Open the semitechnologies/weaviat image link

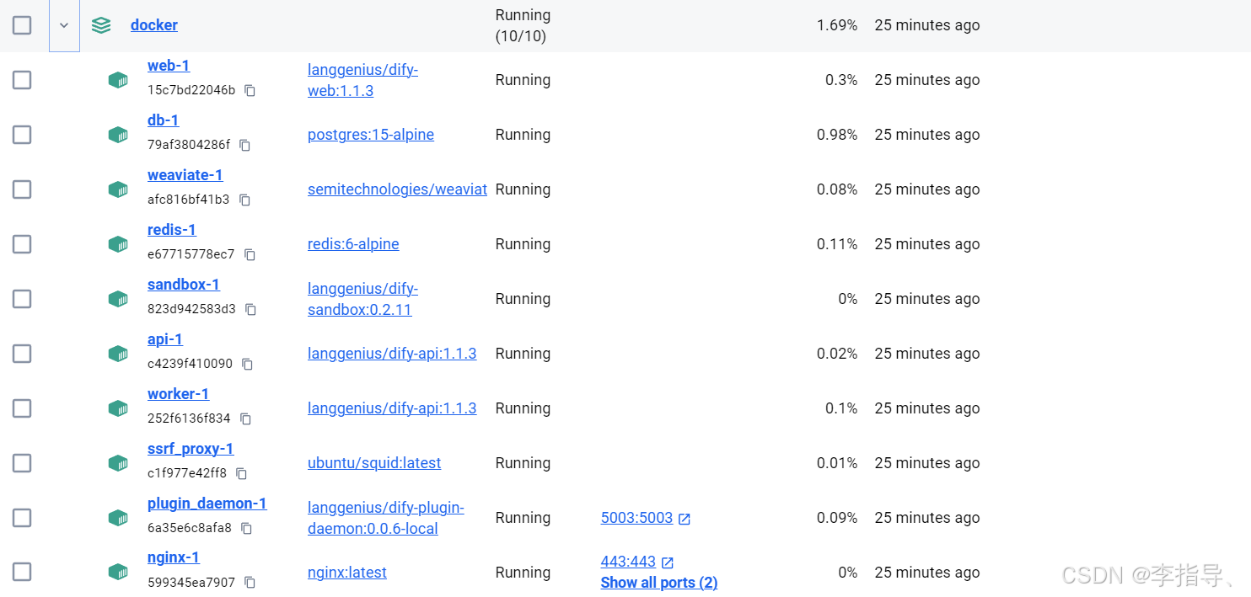tap(397, 189)
